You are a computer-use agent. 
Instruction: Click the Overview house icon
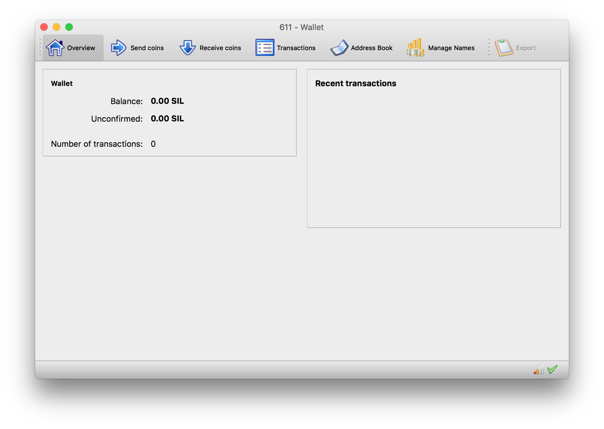click(x=55, y=48)
